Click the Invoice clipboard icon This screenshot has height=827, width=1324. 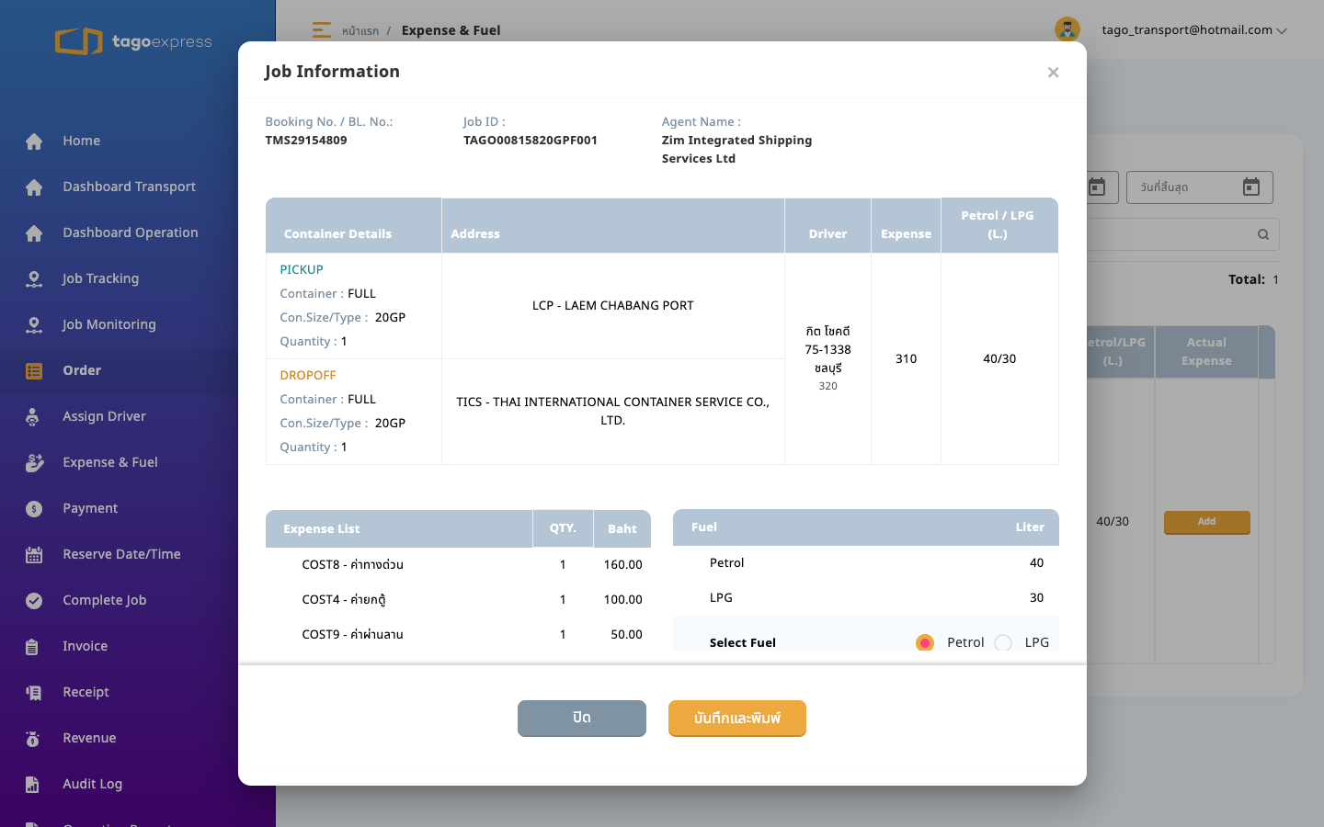(x=32, y=646)
